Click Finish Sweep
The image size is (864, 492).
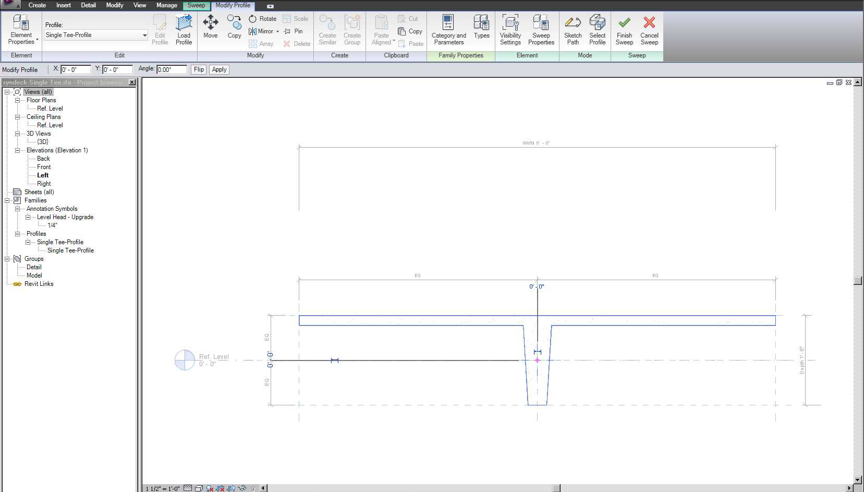[624, 30]
